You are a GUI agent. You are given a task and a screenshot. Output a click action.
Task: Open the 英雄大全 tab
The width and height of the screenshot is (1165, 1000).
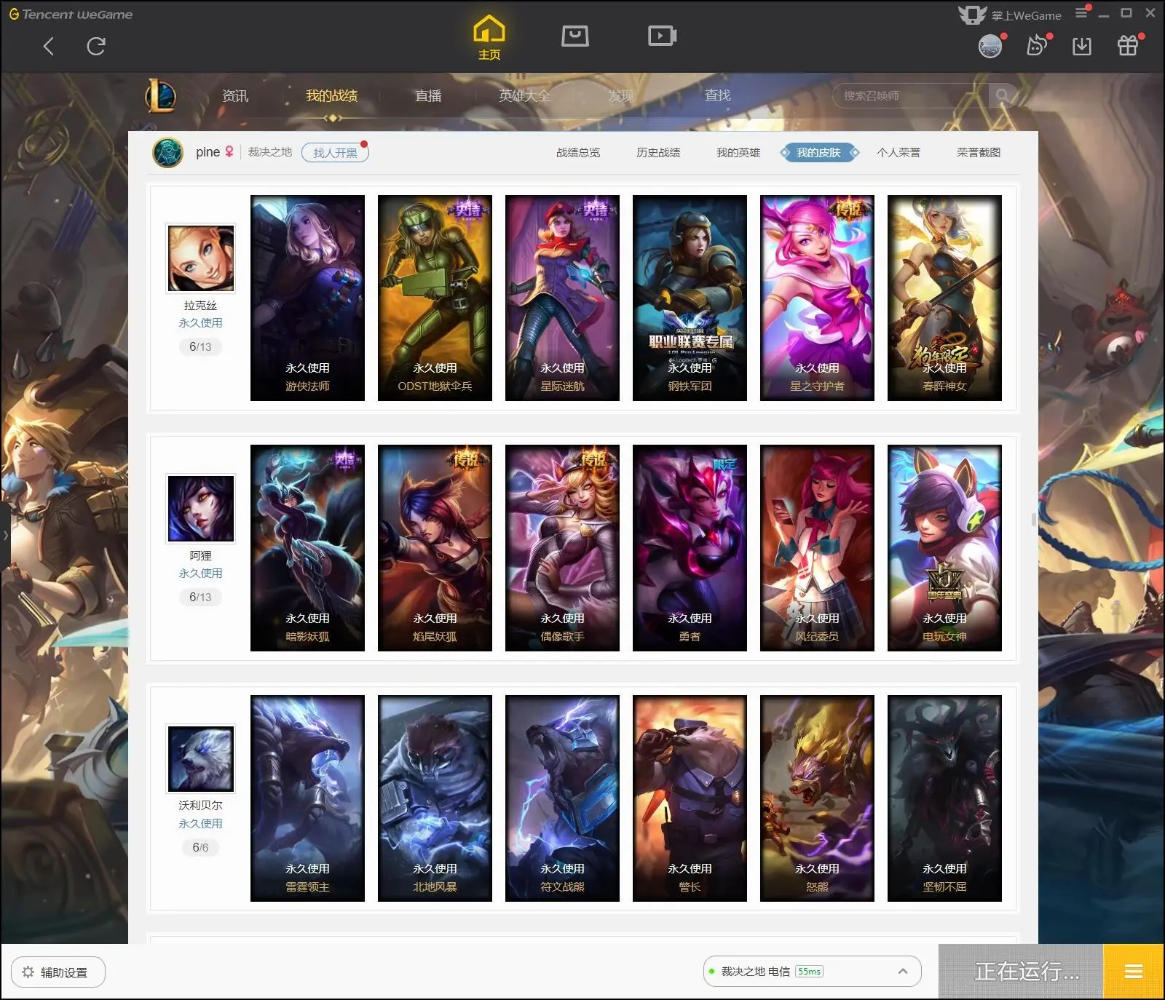(x=524, y=95)
